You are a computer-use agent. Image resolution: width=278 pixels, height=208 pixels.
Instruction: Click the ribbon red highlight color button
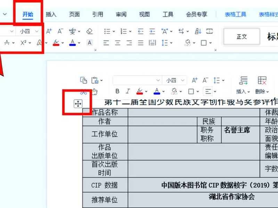(x=56, y=43)
